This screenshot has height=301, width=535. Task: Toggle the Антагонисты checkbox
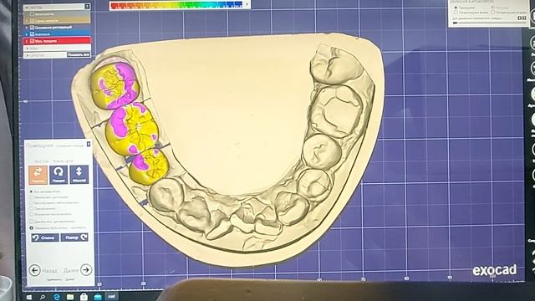[32, 14]
